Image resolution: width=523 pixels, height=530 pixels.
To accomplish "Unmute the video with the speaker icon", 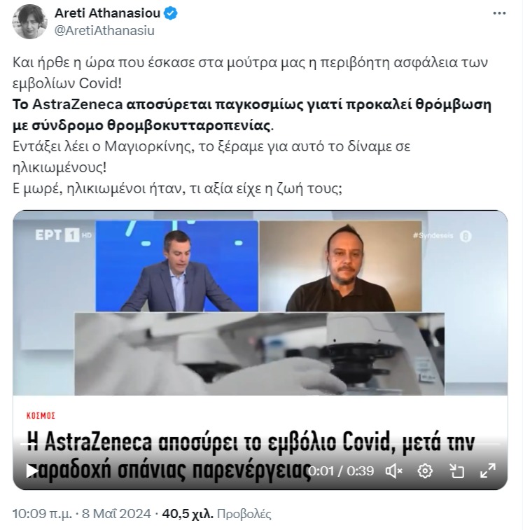I will 393,470.
